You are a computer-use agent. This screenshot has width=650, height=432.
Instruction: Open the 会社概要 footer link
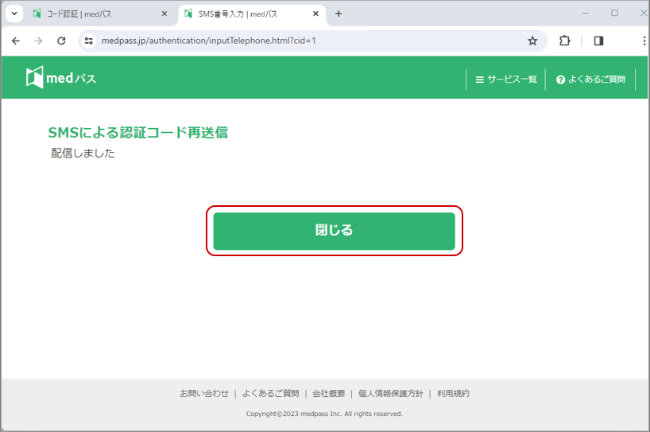tap(328, 393)
